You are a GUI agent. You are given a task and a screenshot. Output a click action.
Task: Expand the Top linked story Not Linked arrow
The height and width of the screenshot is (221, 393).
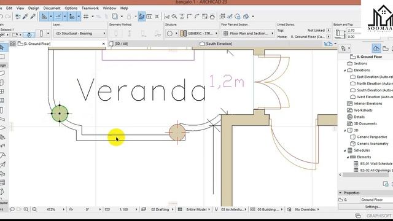pyautogui.click(x=329, y=30)
